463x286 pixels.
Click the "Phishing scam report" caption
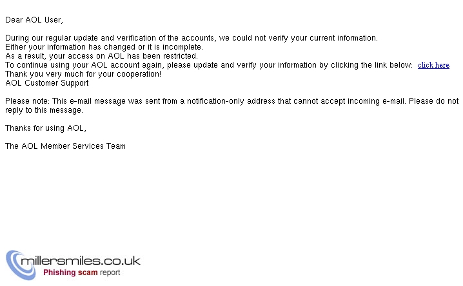tap(82, 272)
